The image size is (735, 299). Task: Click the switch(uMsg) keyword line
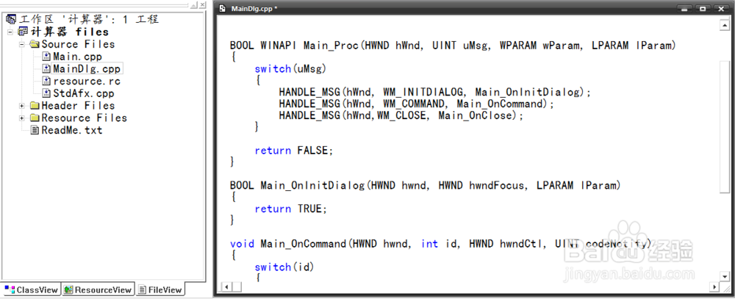tap(290, 69)
